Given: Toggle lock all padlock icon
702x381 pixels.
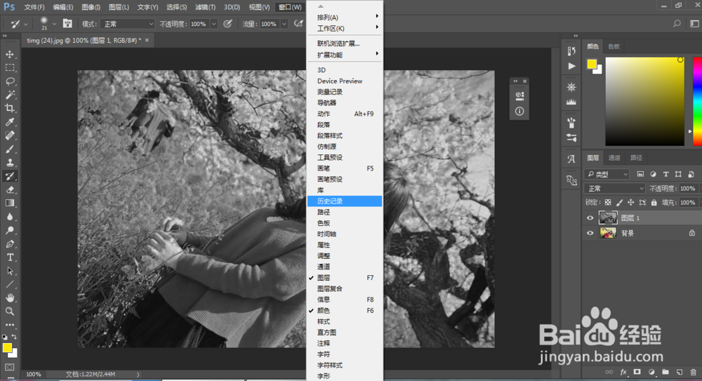Looking at the screenshot, I should [x=654, y=203].
